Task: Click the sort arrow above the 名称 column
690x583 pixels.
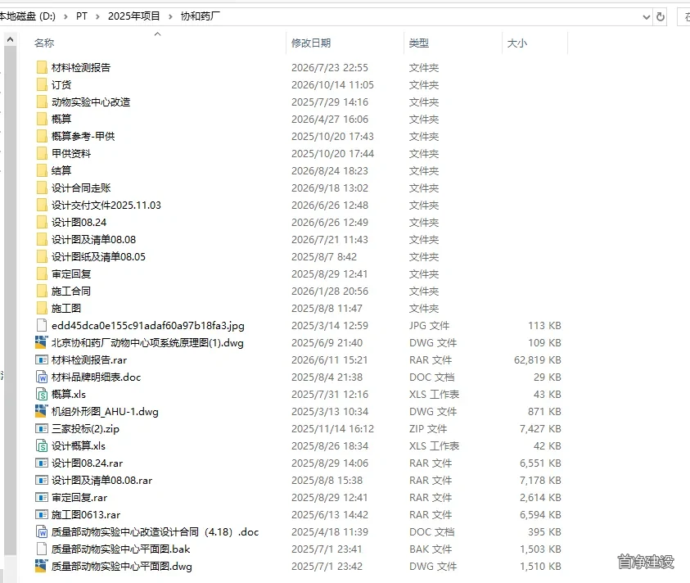Action: [157, 34]
